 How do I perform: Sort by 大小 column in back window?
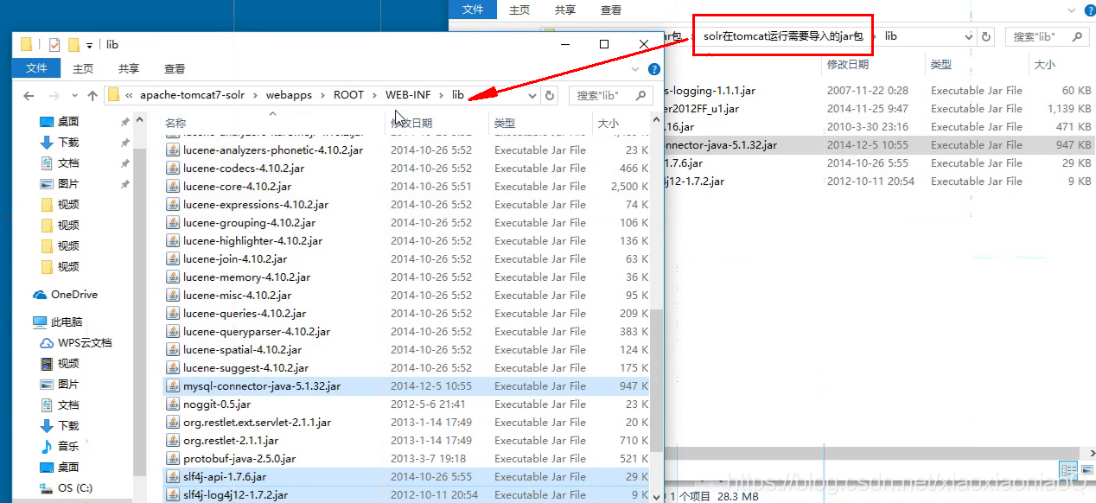click(x=1044, y=65)
